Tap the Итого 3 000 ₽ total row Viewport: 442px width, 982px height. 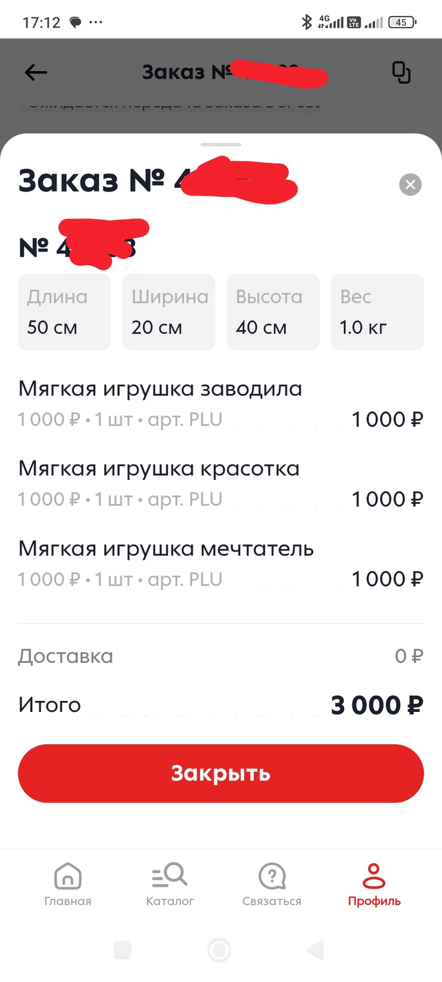(x=221, y=705)
